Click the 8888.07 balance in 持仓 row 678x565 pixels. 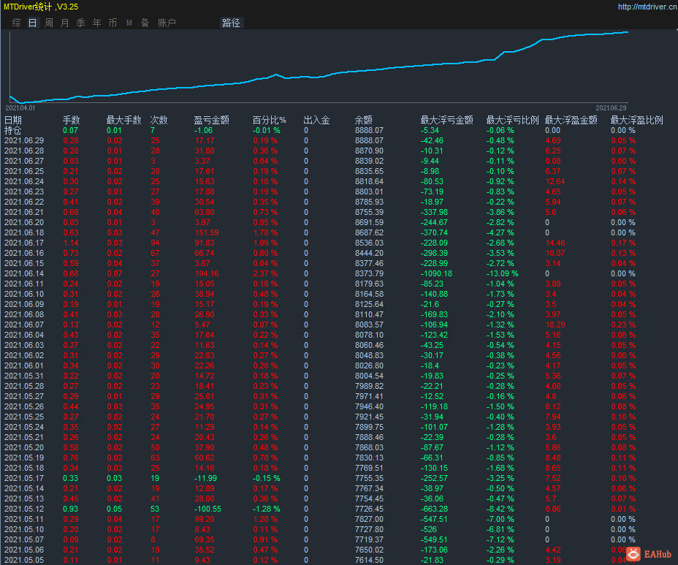tap(369, 130)
